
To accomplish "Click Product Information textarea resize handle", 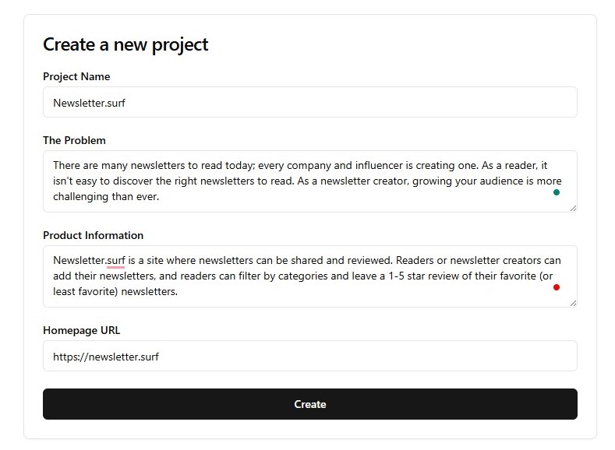I will click(x=573, y=303).
